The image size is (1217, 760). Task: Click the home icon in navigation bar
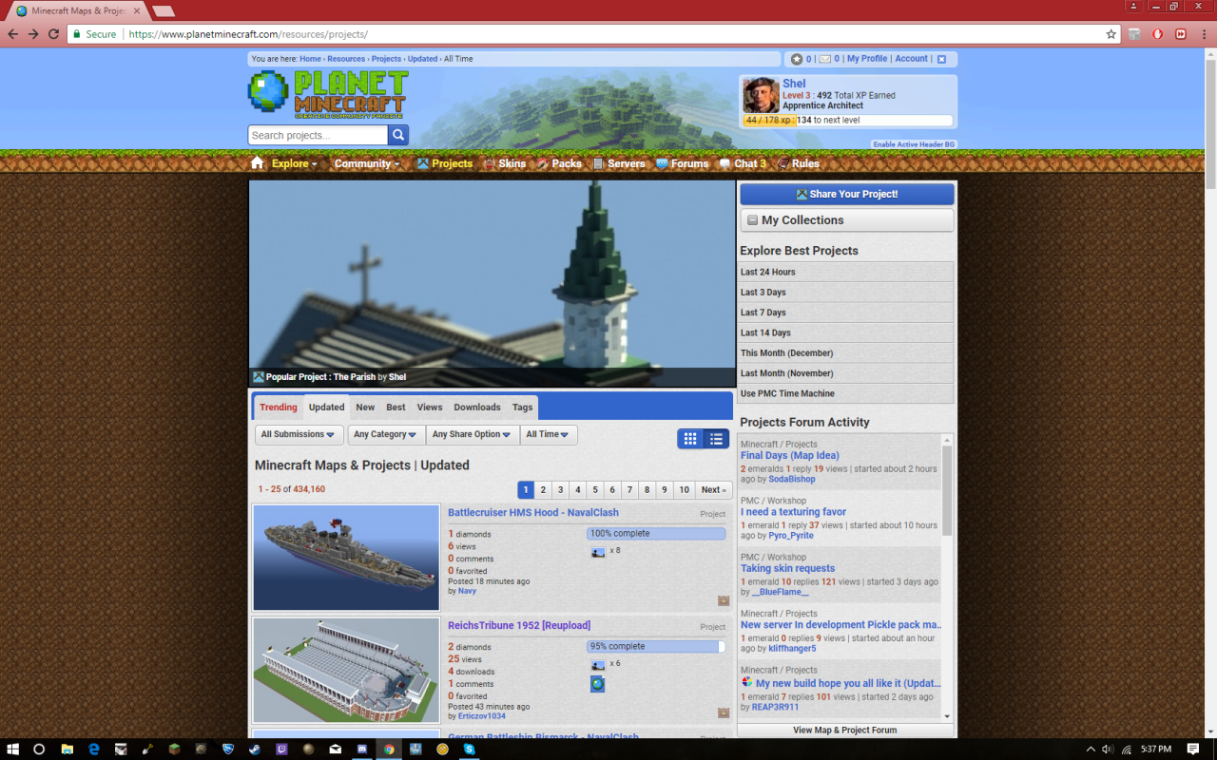click(257, 163)
